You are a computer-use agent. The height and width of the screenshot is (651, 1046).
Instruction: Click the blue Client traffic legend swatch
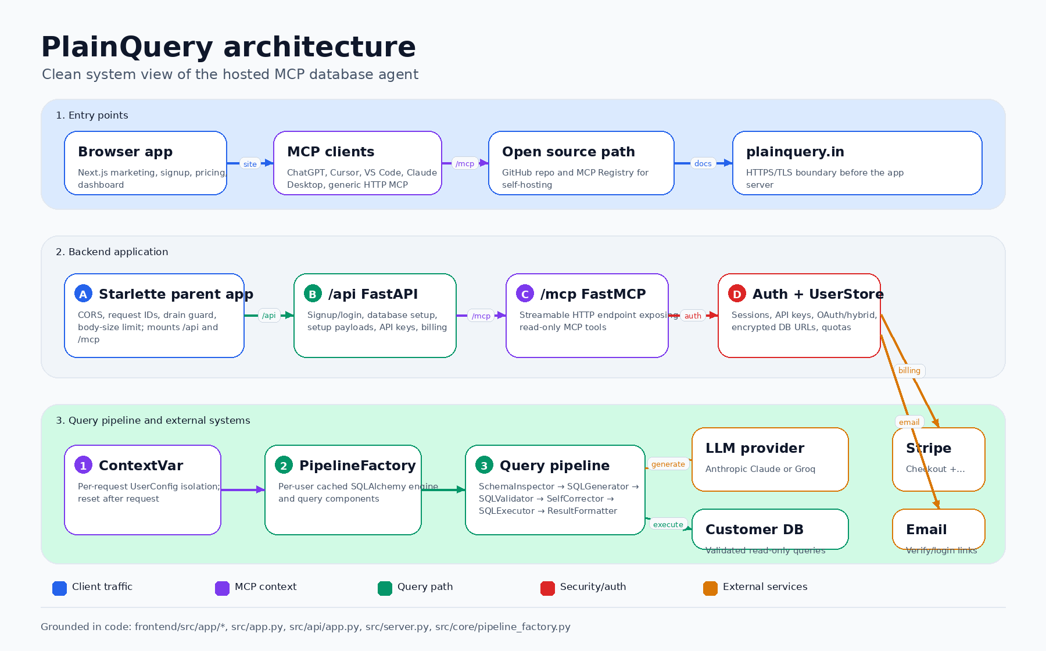[x=59, y=588]
